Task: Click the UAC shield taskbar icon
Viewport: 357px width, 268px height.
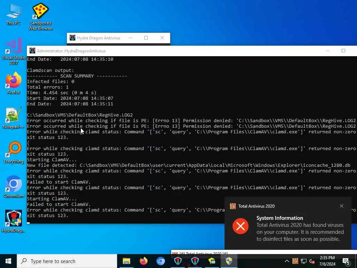Action: [x=229, y=261]
